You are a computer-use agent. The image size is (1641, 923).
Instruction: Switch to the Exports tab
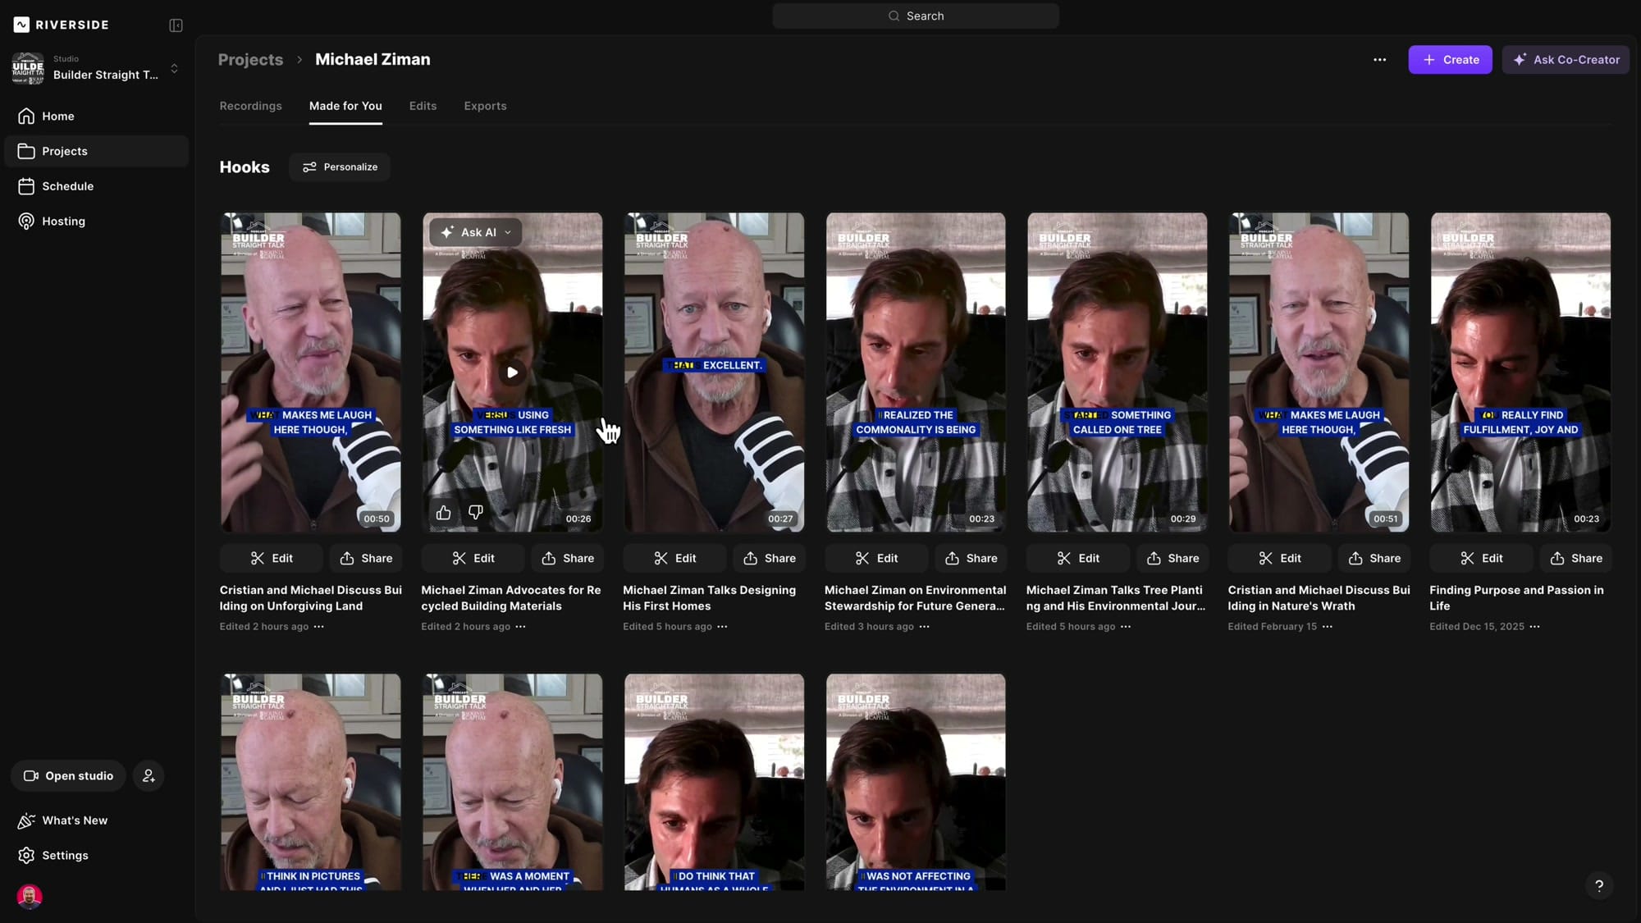pyautogui.click(x=485, y=106)
